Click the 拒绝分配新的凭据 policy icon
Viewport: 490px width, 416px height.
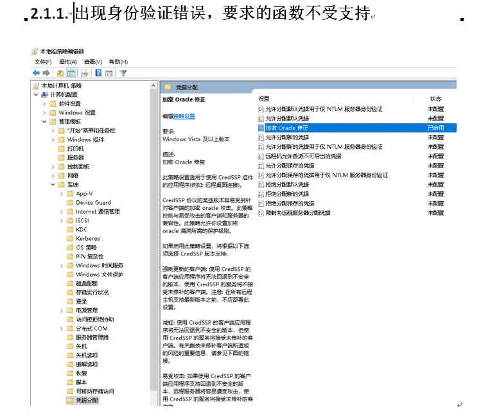(261, 194)
